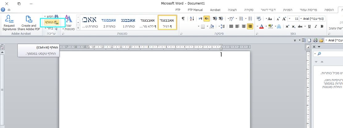Toggle Bold formatting in the font group

[x=322, y=26]
